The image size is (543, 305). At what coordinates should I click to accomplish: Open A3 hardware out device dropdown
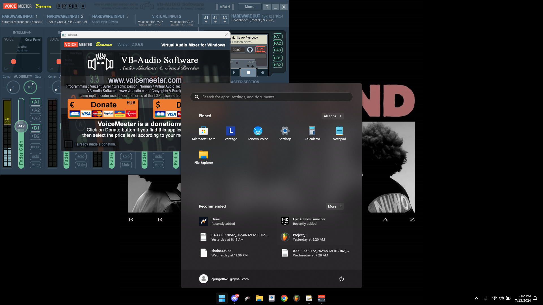point(225,19)
